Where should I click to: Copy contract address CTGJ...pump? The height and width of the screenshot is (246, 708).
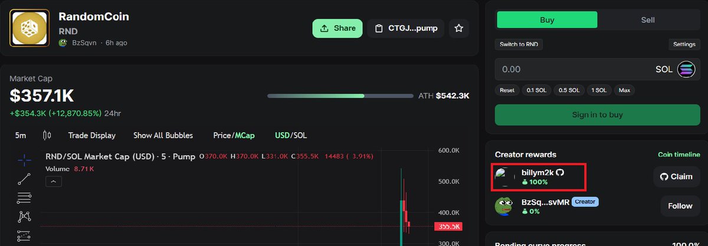406,28
